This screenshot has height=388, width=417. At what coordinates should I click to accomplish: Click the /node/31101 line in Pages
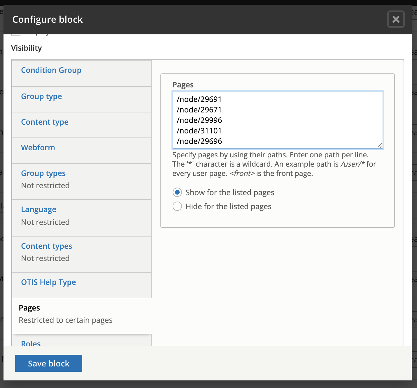199,131
